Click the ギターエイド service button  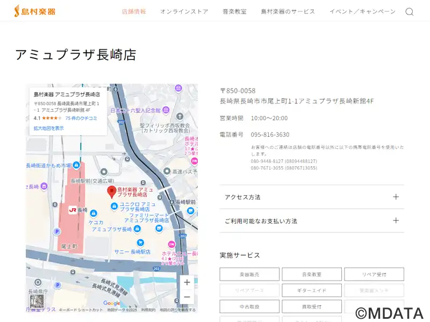click(x=312, y=290)
